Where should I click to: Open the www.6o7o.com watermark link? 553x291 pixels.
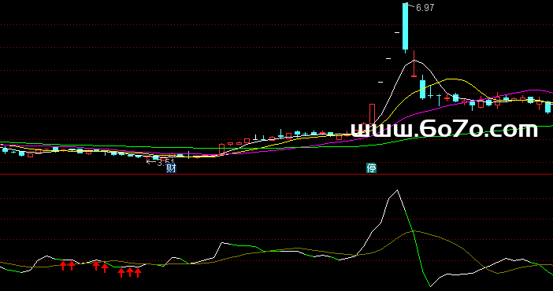click(x=444, y=129)
